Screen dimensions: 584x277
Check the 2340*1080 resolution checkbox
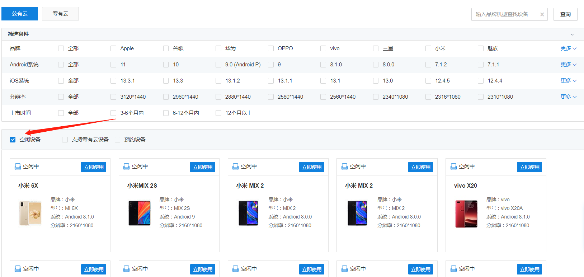coord(376,97)
